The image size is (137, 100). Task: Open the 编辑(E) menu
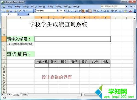click(x=18, y=7)
